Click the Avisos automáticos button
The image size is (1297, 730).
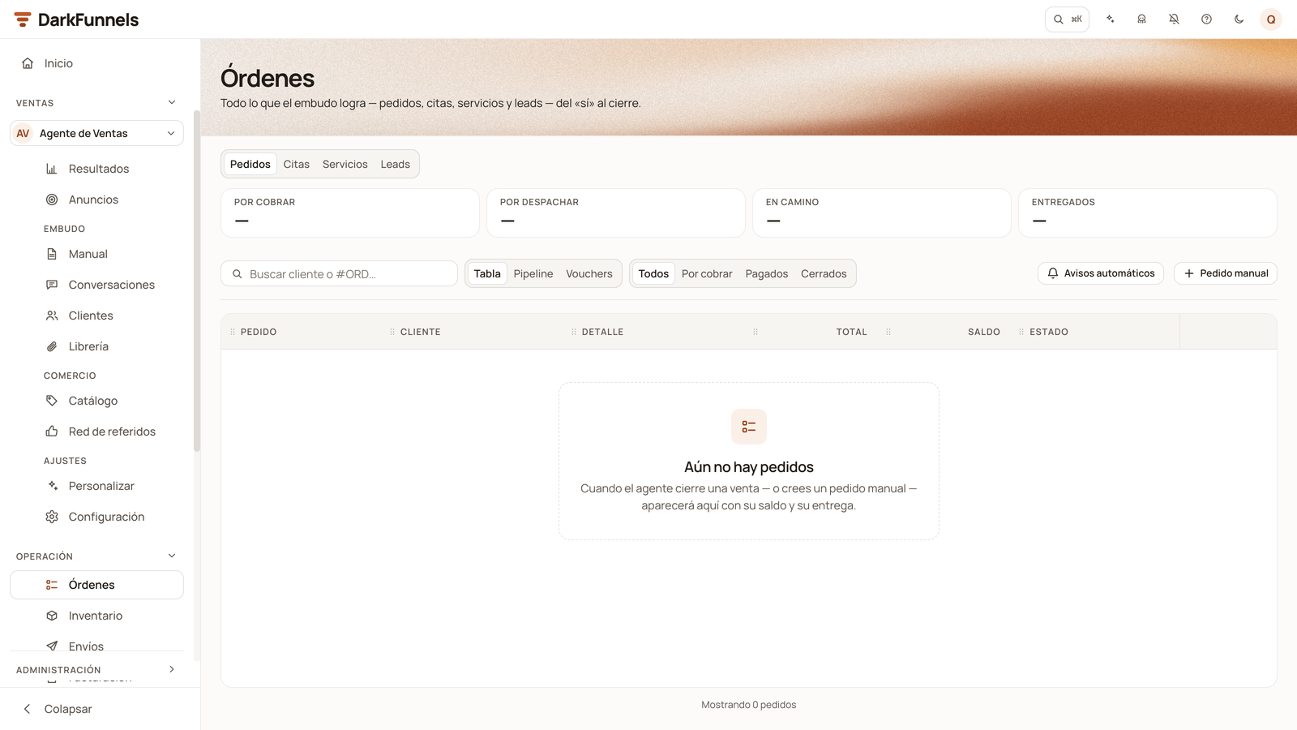[x=1101, y=273]
